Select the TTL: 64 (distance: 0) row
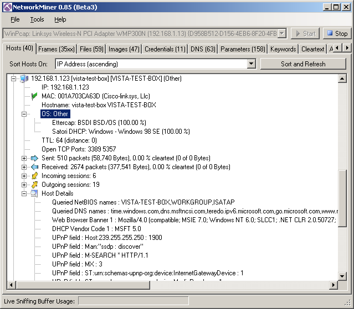354x309 pixels. click(x=69, y=140)
